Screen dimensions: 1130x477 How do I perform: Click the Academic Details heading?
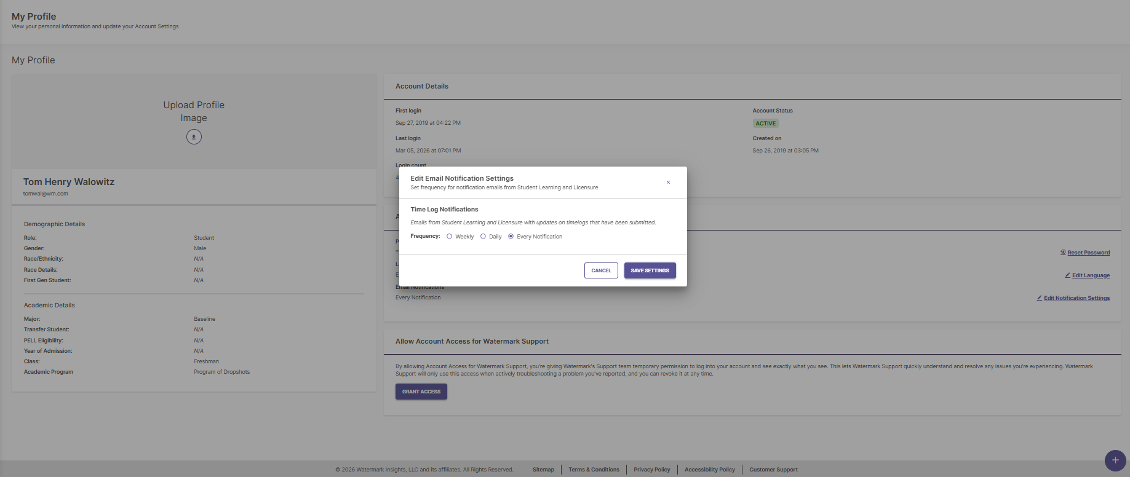point(49,306)
